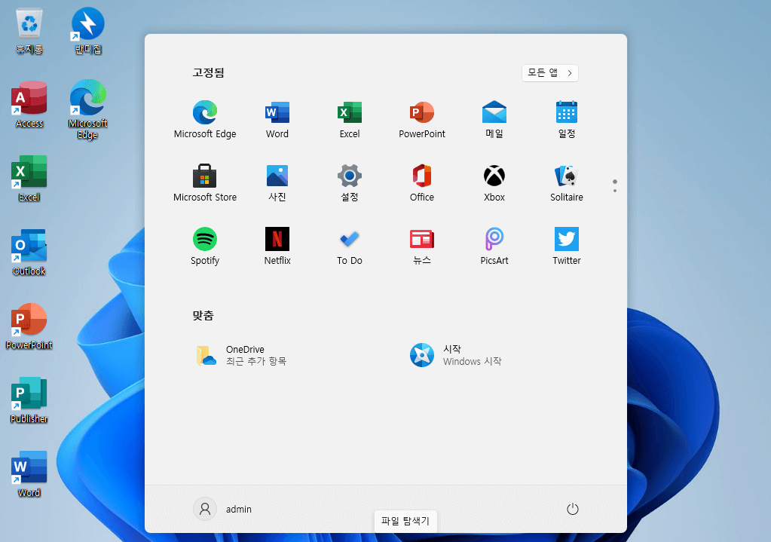Open the admin user account menu
The width and height of the screenshot is (771, 542).
coord(223,509)
